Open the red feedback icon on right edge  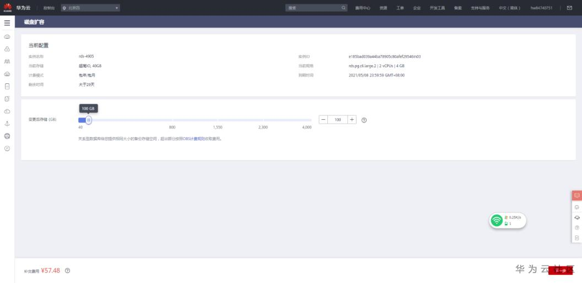pyautogui.click(x=577, y=195)
